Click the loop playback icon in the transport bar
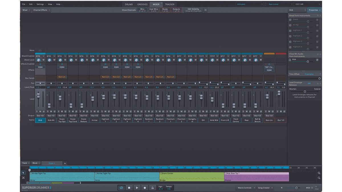 tap(121, 187)
